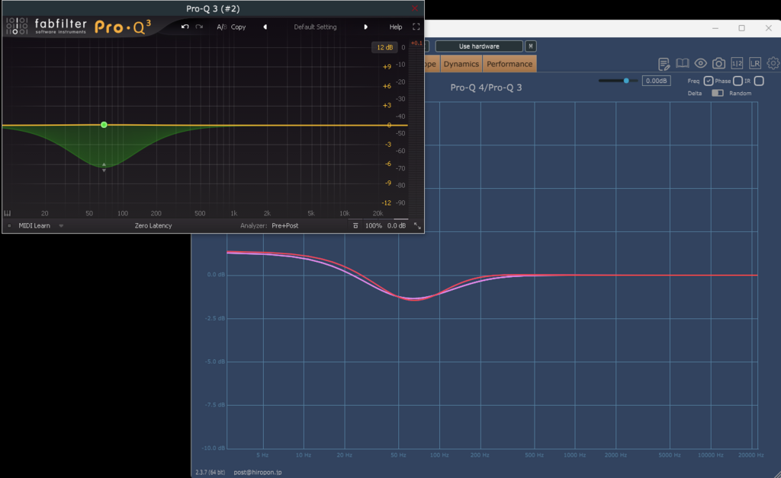Click the record dot beside MIDI Learn
This screenshot has height=478, width=781.
pos(9,225)
